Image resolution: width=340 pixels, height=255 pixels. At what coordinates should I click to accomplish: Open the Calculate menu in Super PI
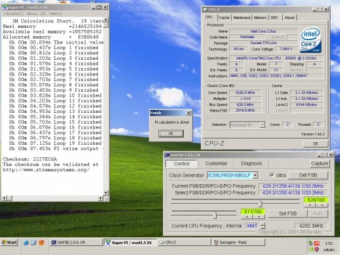point(13,14)
